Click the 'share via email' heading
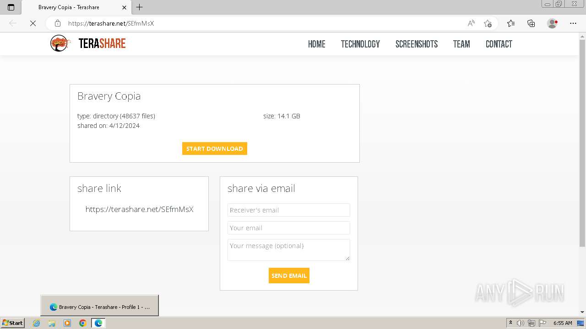 pos(261,188)
